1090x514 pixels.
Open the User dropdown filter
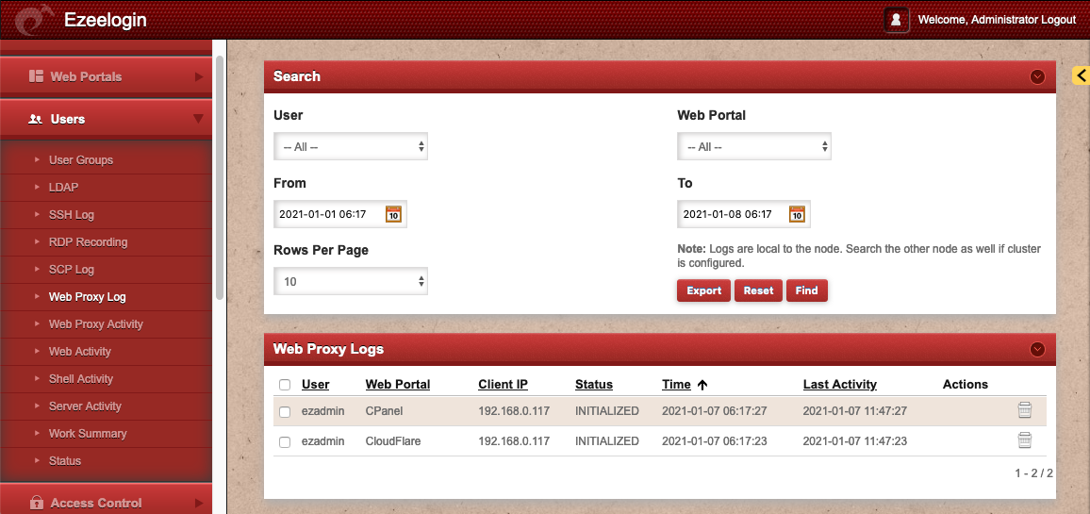pos(351,147)
